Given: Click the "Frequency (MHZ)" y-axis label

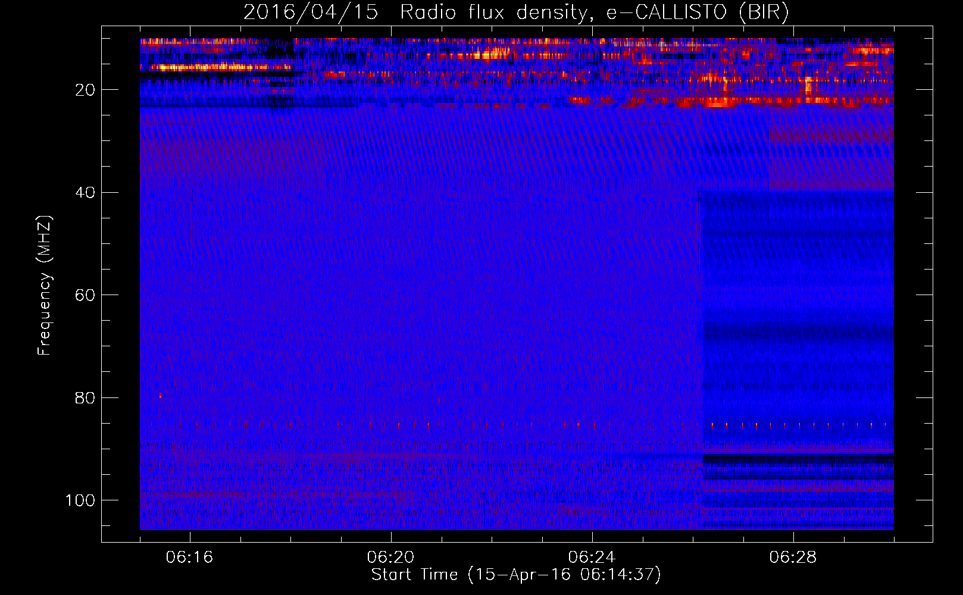Looking at the screenshot, I should click(x=45, y=286).
